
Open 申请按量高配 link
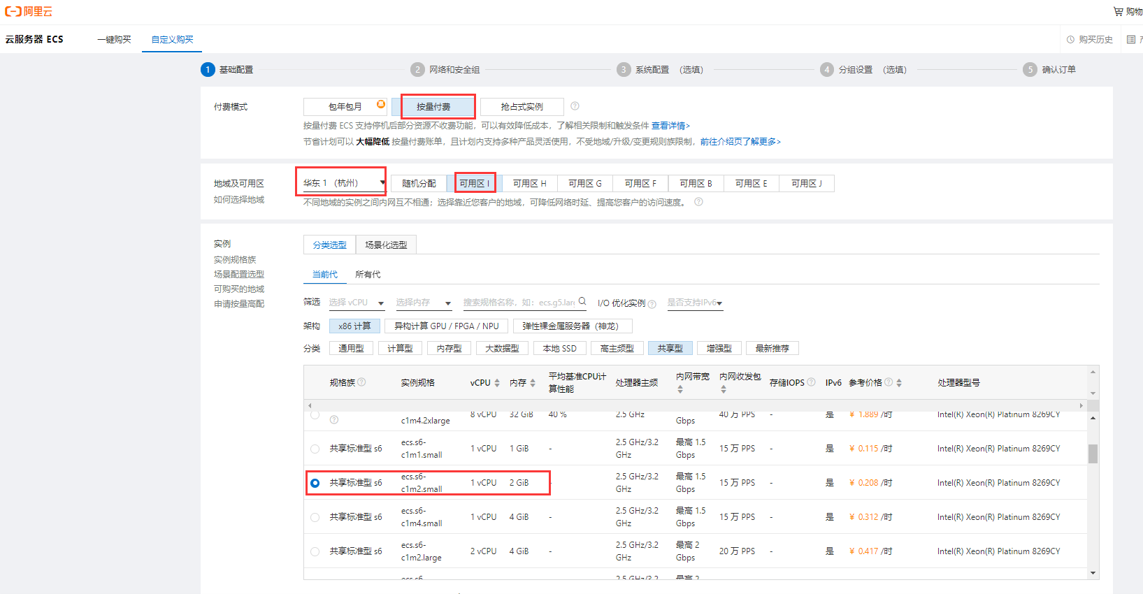click(239, 304)
